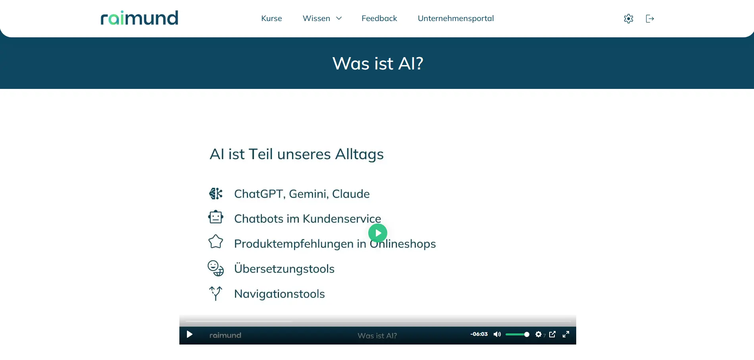Click the robot icon beside Chatbots im Kundenservice
This screenshot has height=360, width=754.
(215, 217)
